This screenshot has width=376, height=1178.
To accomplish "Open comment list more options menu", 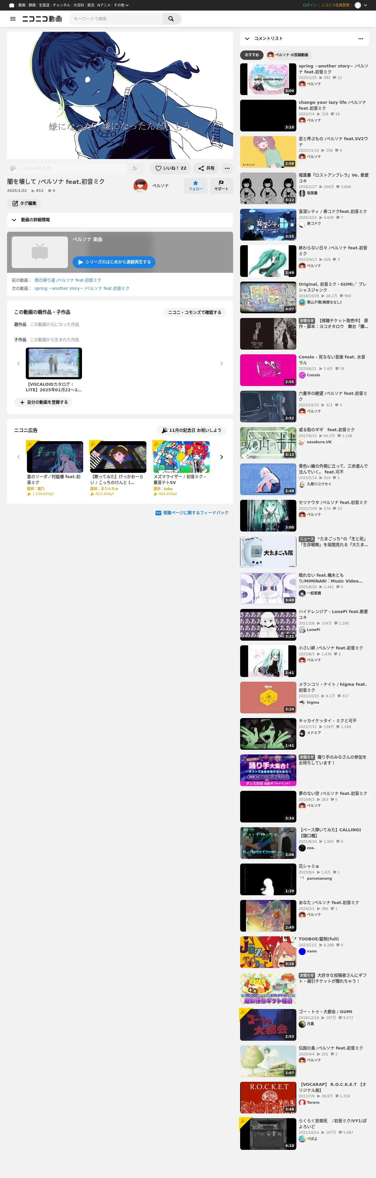I will coord(360,38).
